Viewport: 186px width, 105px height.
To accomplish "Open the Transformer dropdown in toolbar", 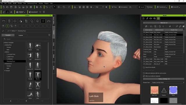I will tap(162, 7).
